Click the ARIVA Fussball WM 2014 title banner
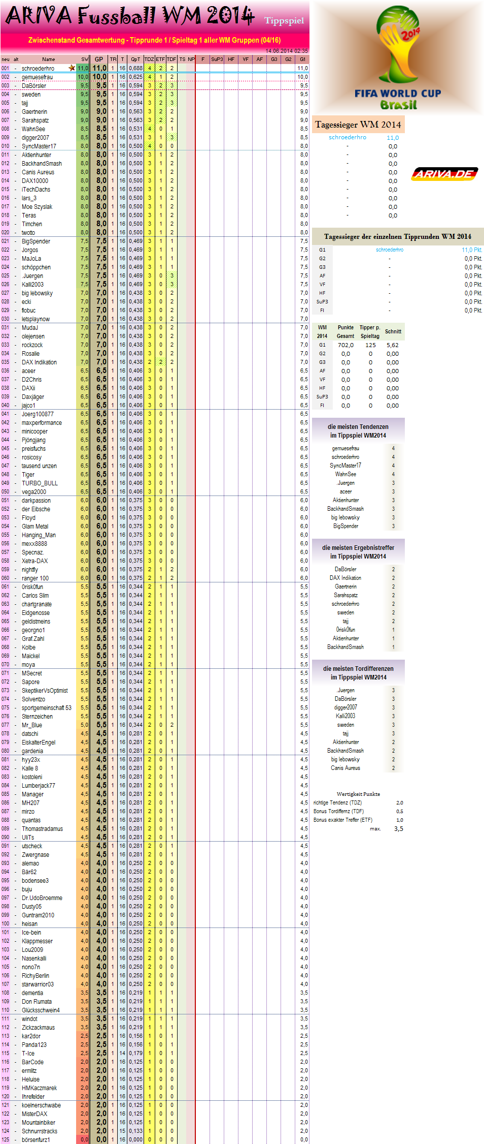This screenshot has height=1144, width=484. tap(129, 16)
